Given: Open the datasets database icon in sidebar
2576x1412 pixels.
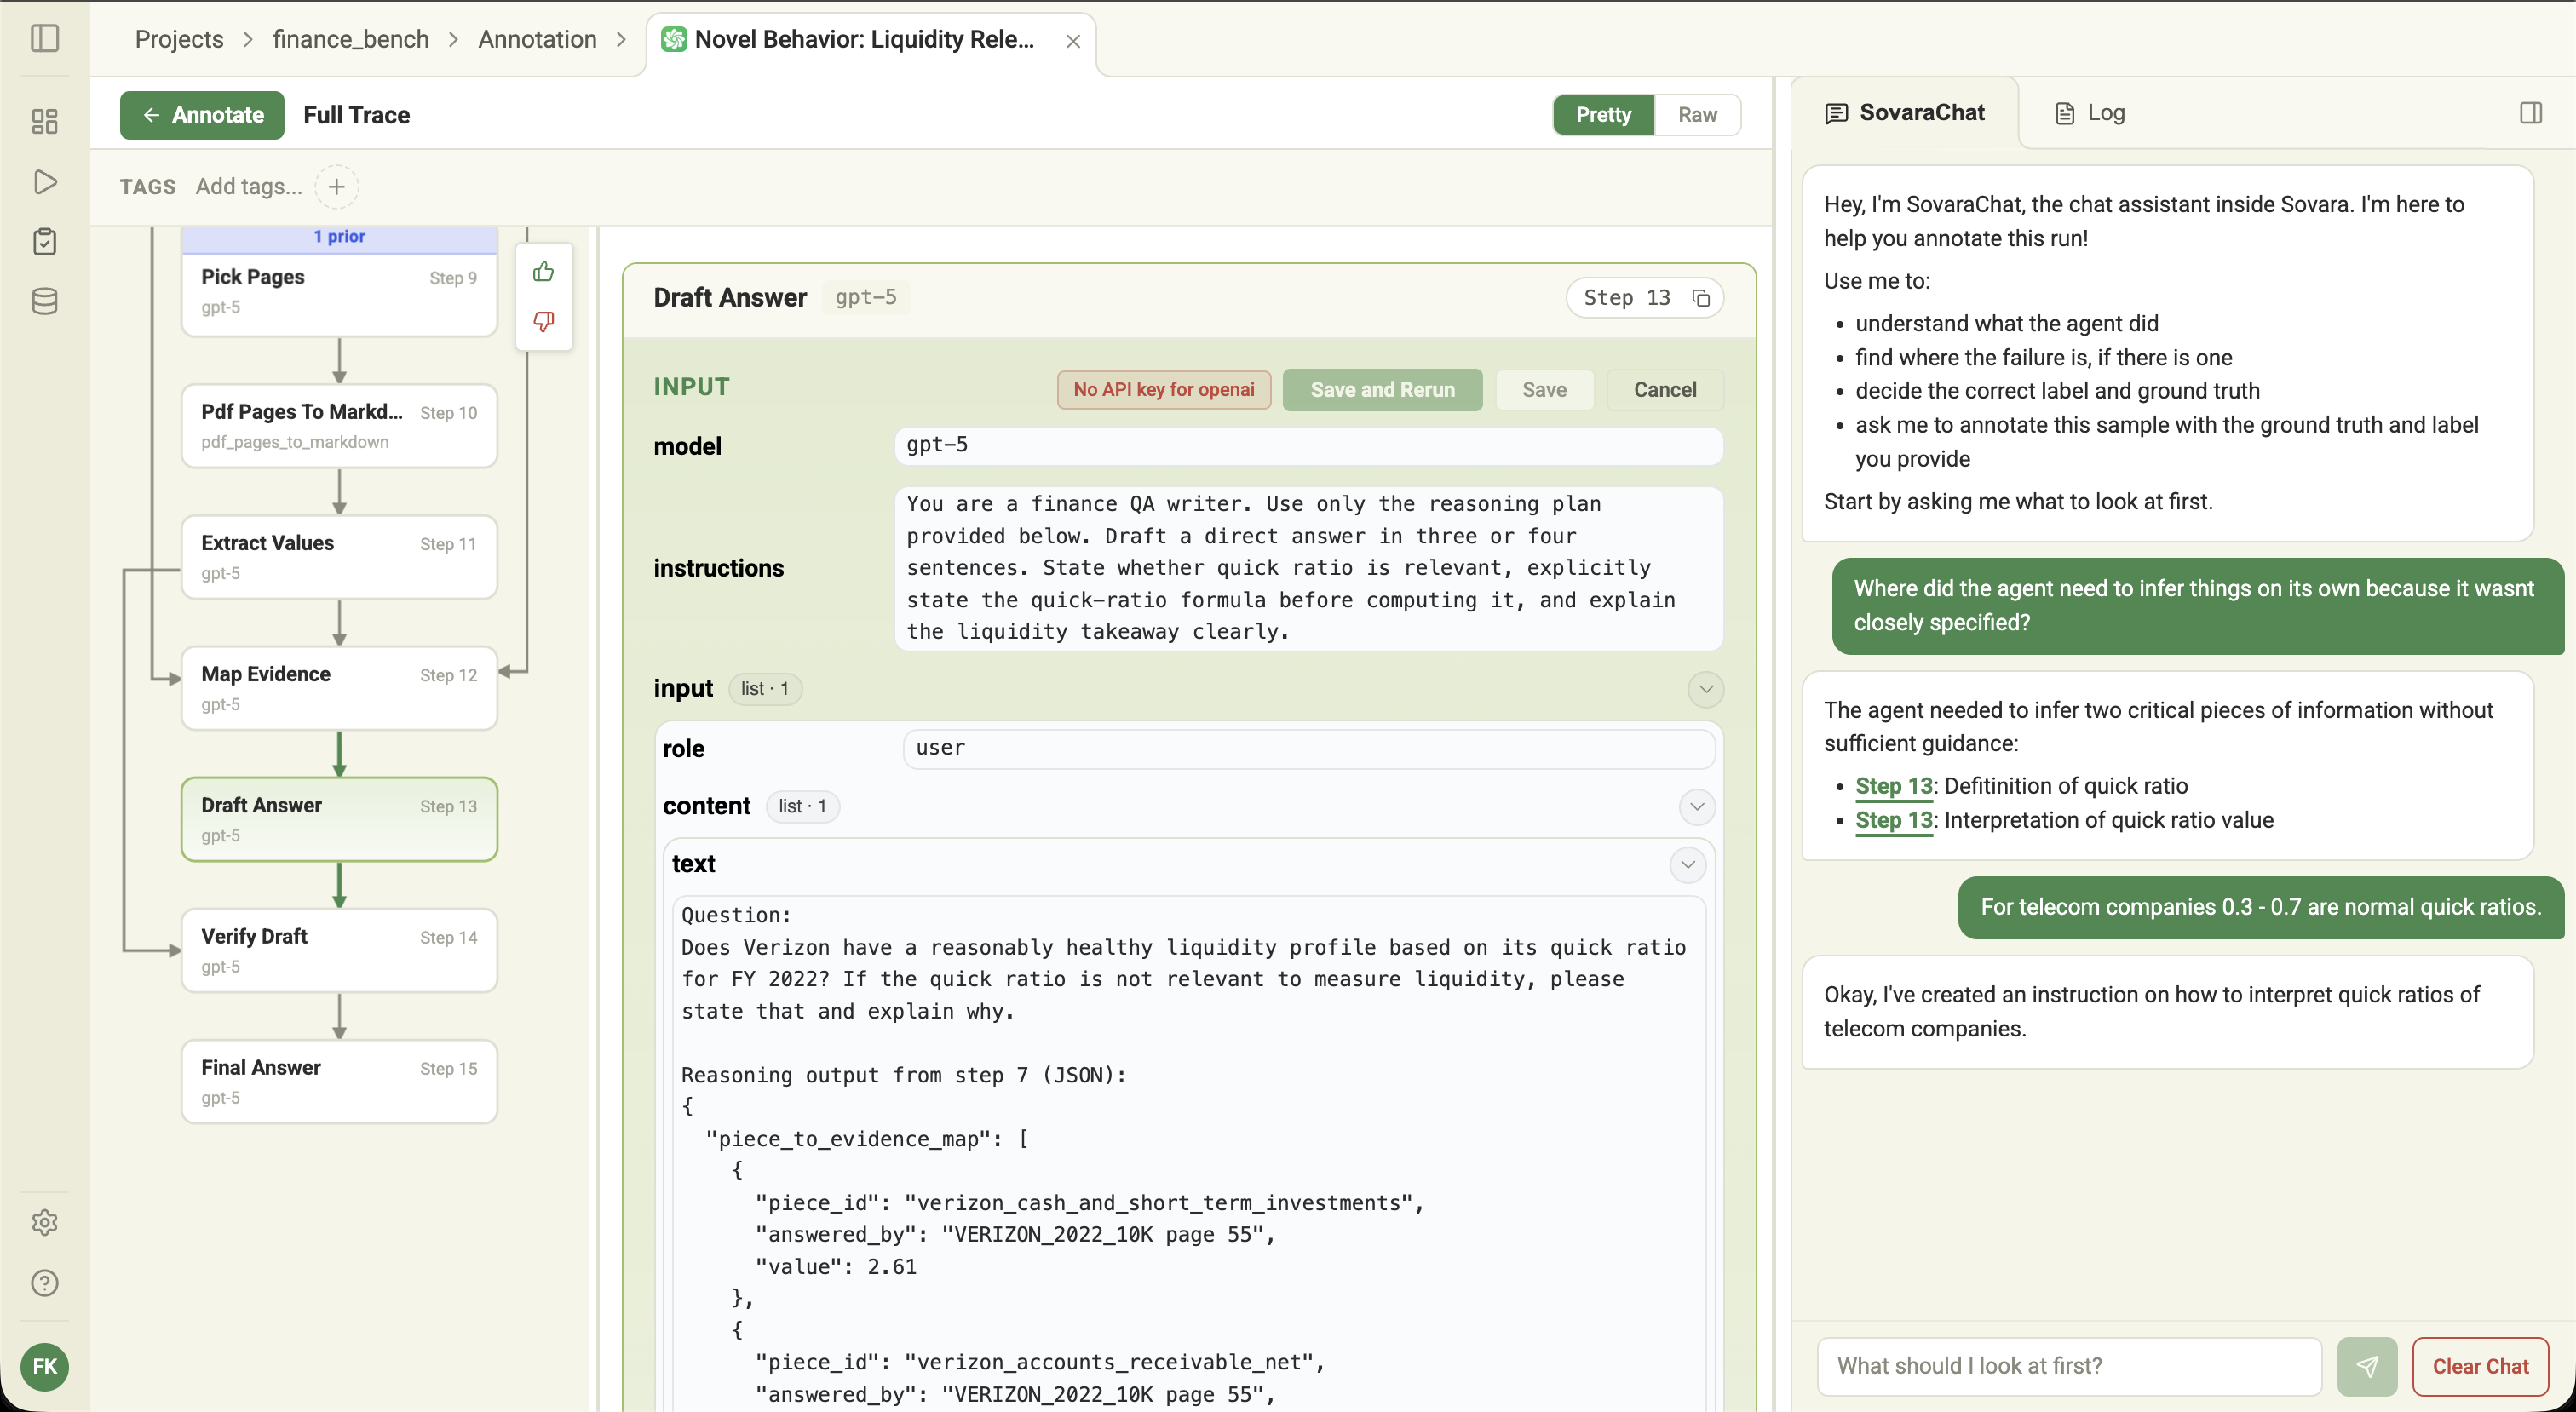Looking at the screenshot, I should pos(45,301).
